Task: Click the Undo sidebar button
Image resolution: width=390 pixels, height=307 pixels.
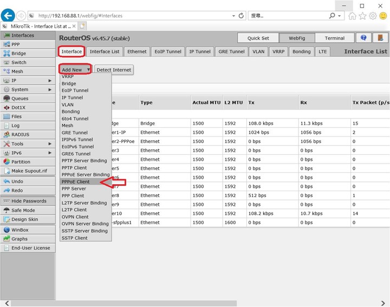Action: 28,181
